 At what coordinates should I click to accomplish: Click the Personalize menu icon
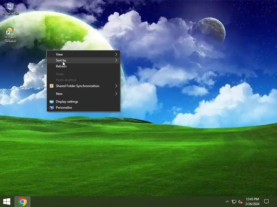(x=51, y=108)
